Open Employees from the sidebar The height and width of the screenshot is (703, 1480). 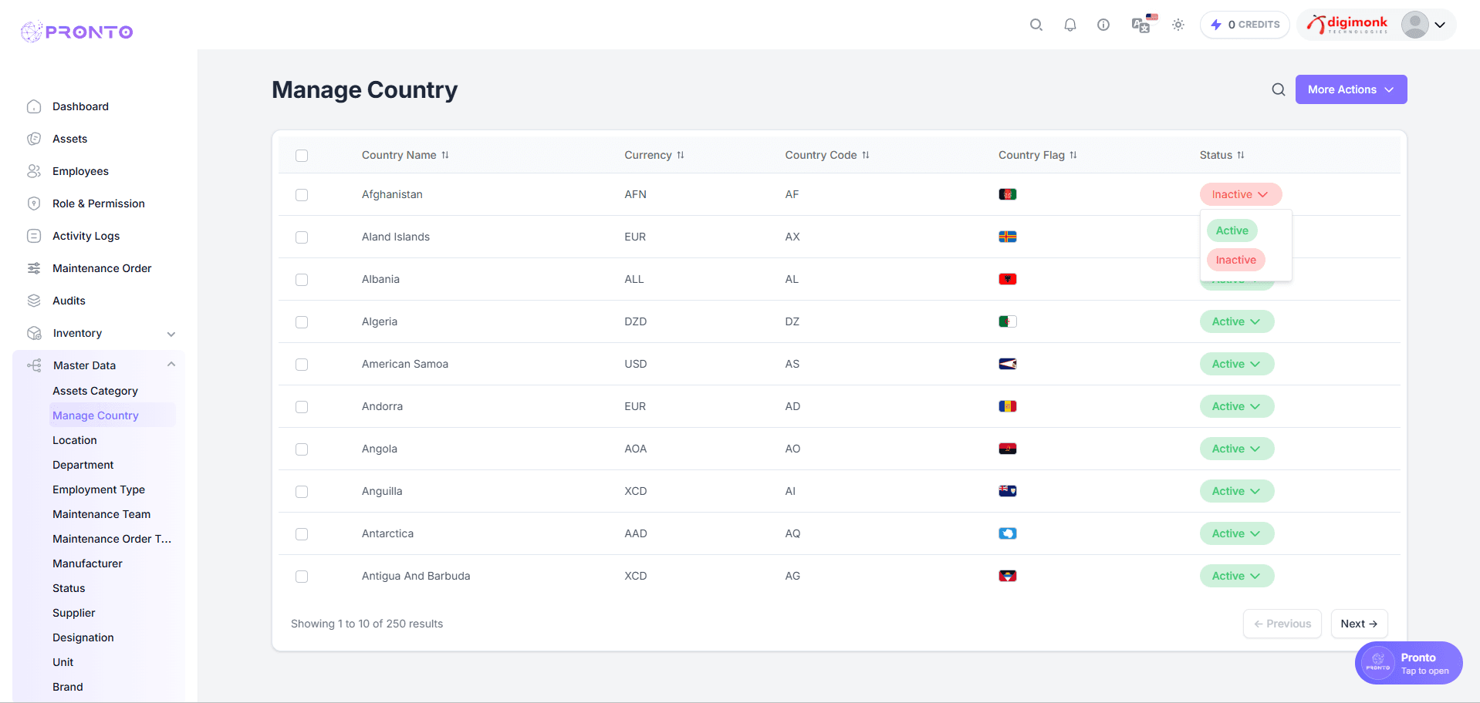coord(80,171)
